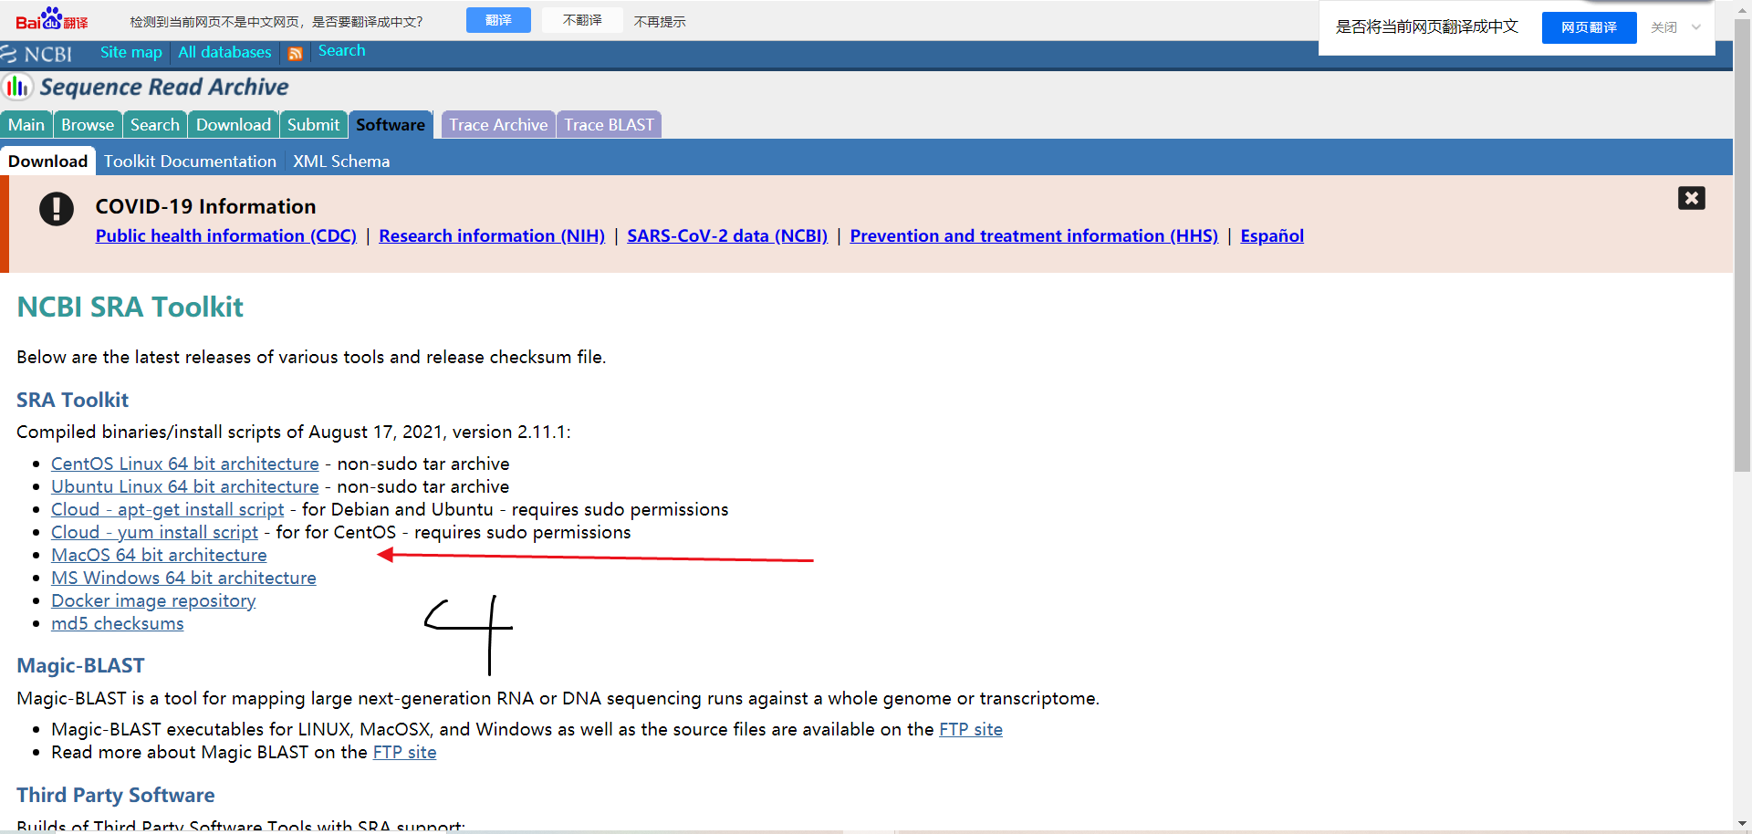Click the COVID-19 alert exclamation icon
The image size is (1752, 834).
(x=56, y=209)
